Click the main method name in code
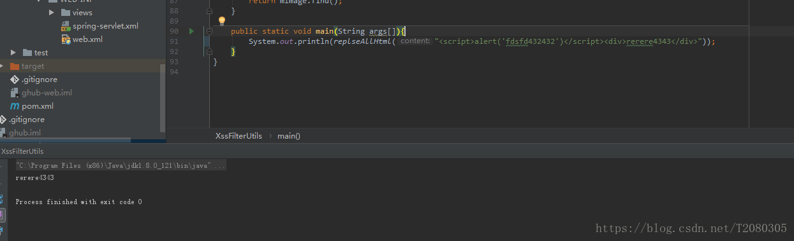The height and width of the screenshot is (241, 794). click(324, 31)
